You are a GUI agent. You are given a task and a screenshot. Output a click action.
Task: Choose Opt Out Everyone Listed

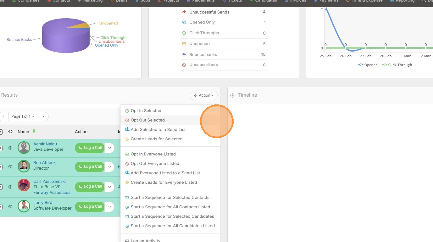pyautogui.click(x=170, y=164)
